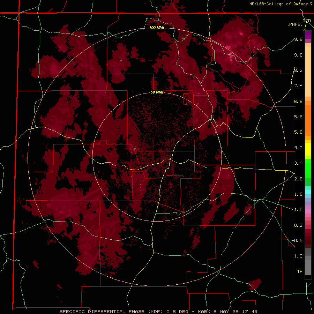Click the 6.6 scale value
The height and width of the screenshot is (314, 314).
[298, 101]
